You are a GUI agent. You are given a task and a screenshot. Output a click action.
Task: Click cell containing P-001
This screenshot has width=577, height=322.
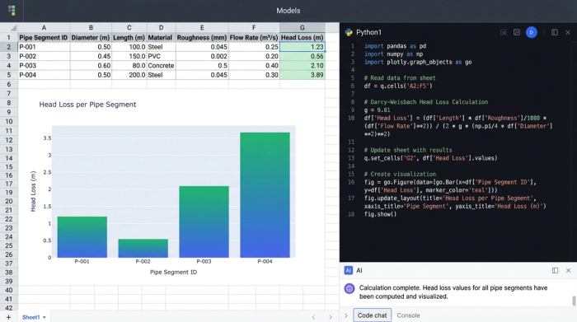[44, 47]
